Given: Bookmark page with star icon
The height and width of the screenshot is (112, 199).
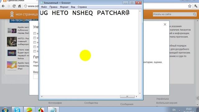Looking at the screenshot, I should click(x=190, y=6).
